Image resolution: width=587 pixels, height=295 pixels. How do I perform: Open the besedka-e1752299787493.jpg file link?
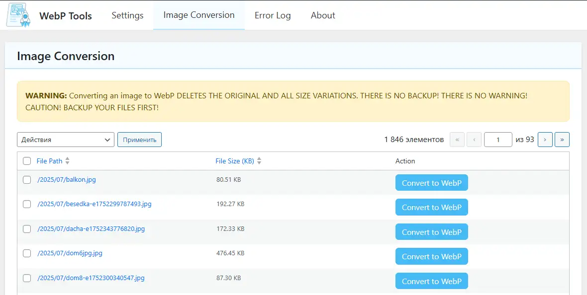click(95, 204)
